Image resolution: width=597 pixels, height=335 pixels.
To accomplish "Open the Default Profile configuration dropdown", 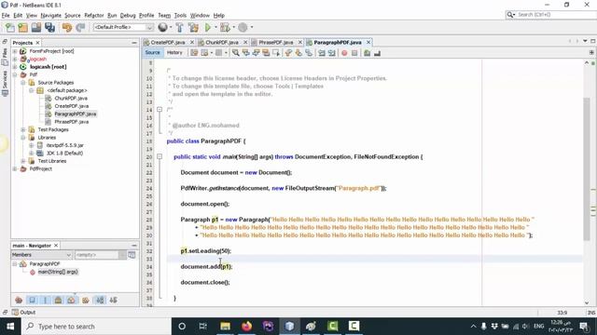I will click(x=123, y=27).
